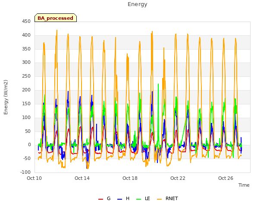Screen dimensions: 276x207
Task: Click the 0 y-axis tick label
Action: click(x=29, y=145)
